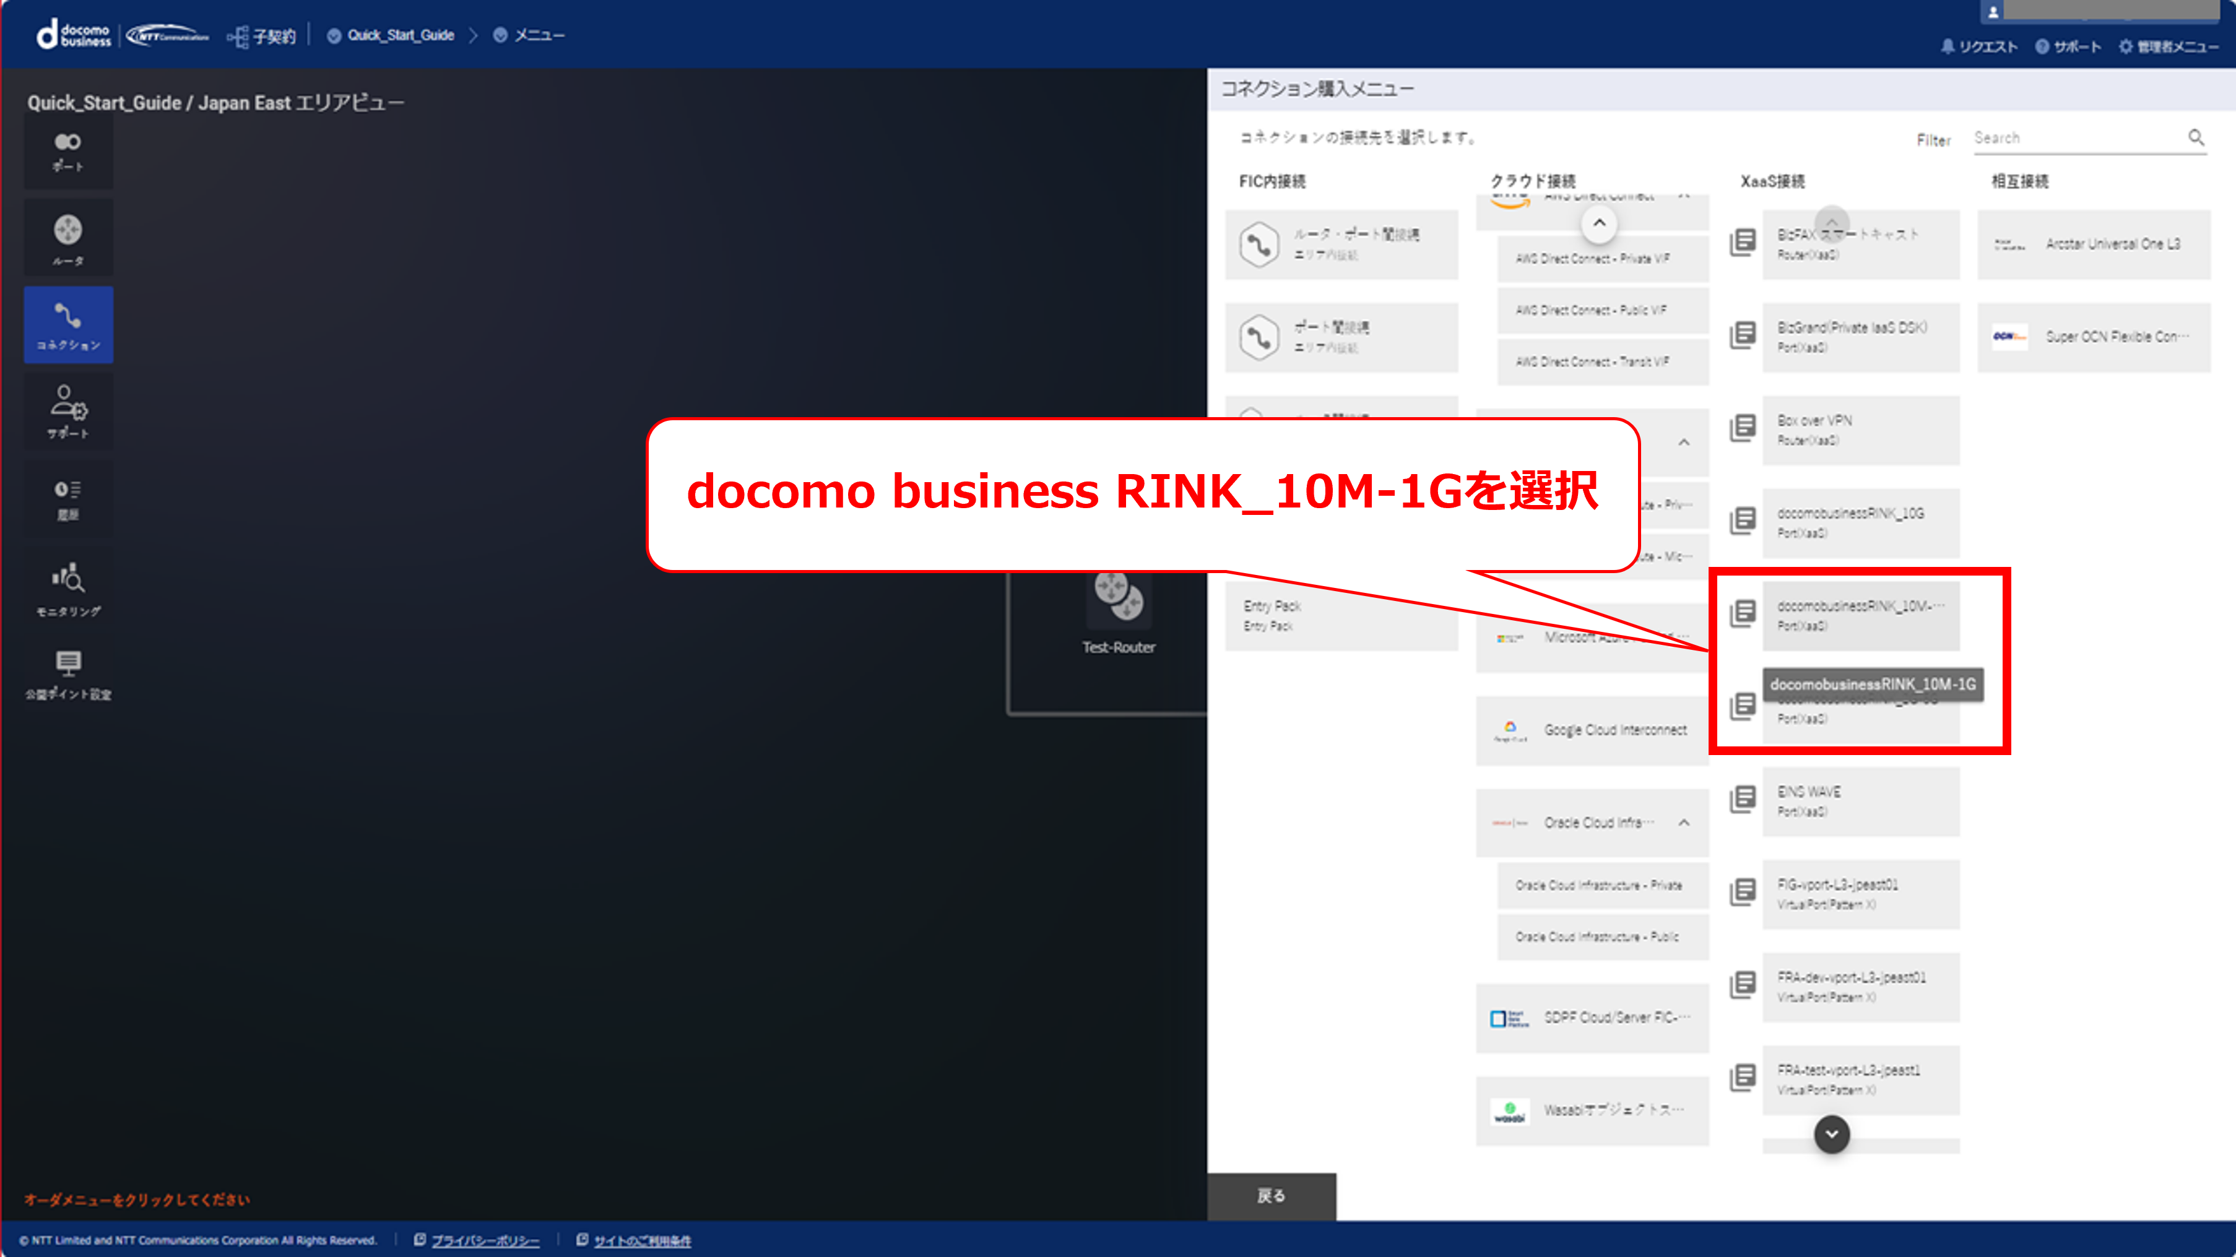Open the 履歴 (history) sidebar icon
This screenshot has height=1257, width=2236.
(67, 499)
